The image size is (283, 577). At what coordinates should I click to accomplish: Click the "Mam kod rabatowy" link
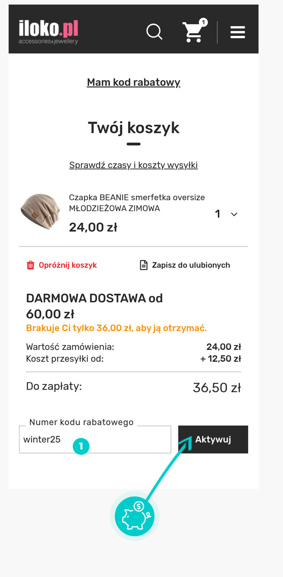point(134,82)
